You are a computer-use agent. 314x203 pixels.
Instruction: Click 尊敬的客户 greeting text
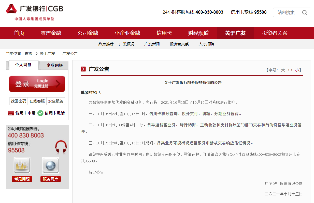point(91,93)
